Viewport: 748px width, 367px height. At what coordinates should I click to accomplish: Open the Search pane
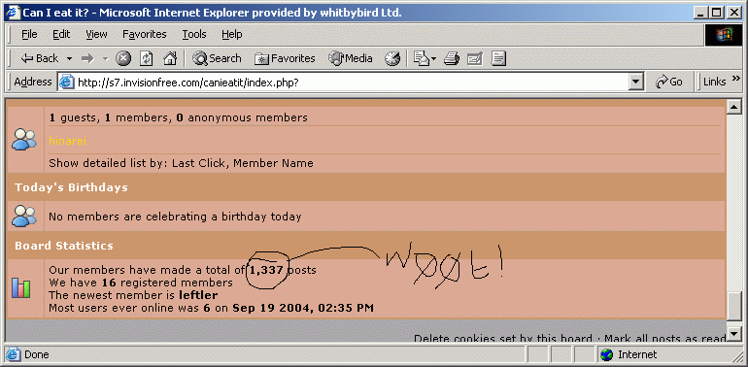(x=217, y=58)
